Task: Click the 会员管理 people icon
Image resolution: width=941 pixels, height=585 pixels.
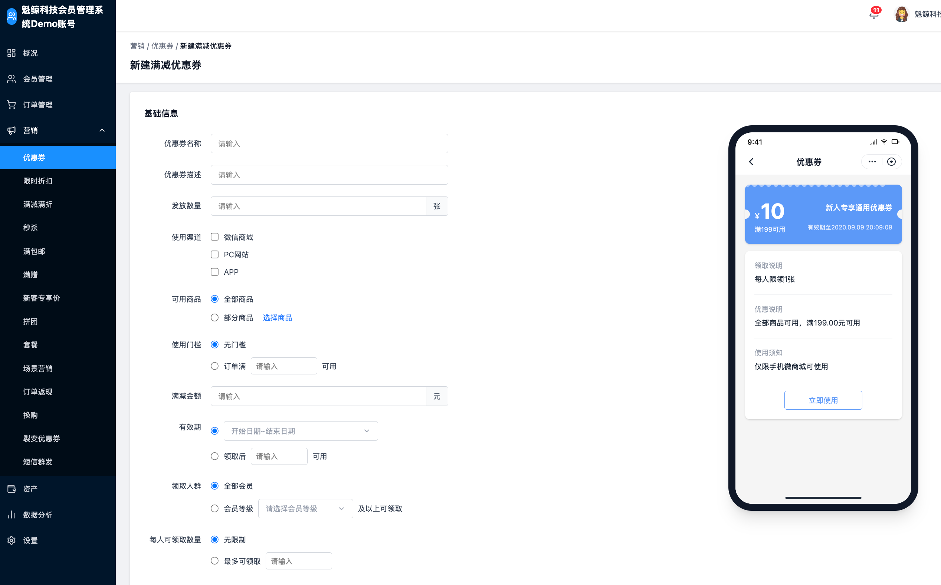Action: point(12,79)
